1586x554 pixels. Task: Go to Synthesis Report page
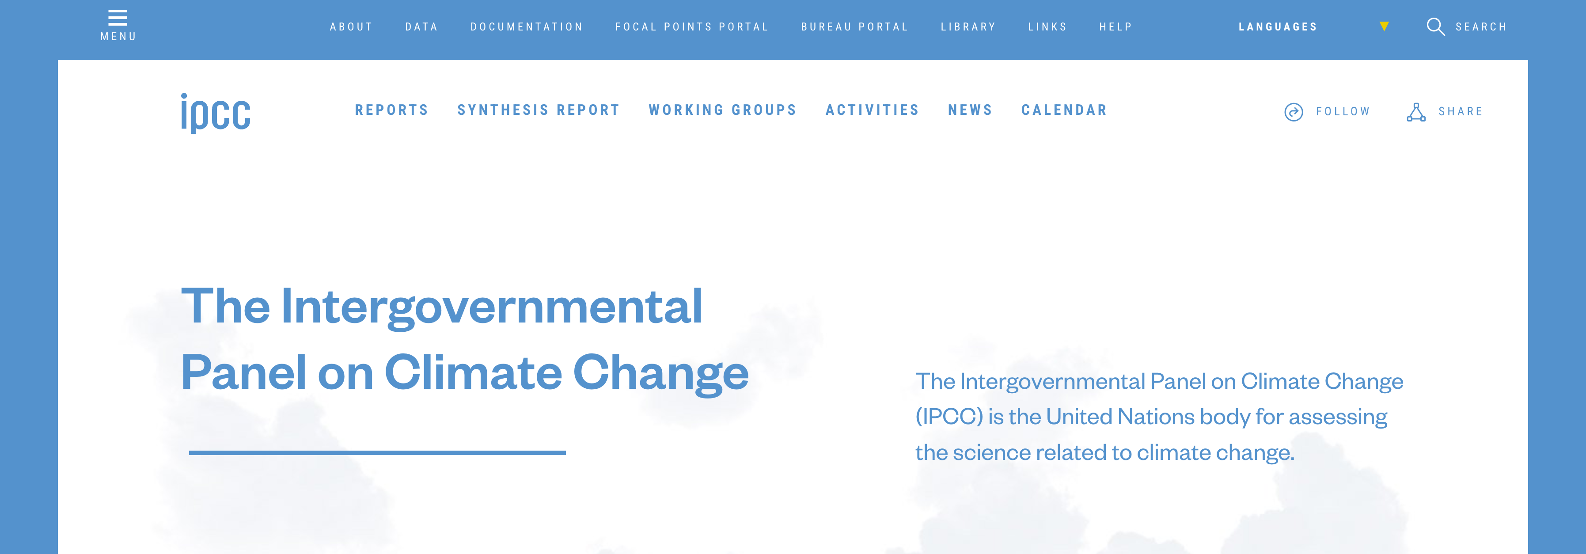538,110
